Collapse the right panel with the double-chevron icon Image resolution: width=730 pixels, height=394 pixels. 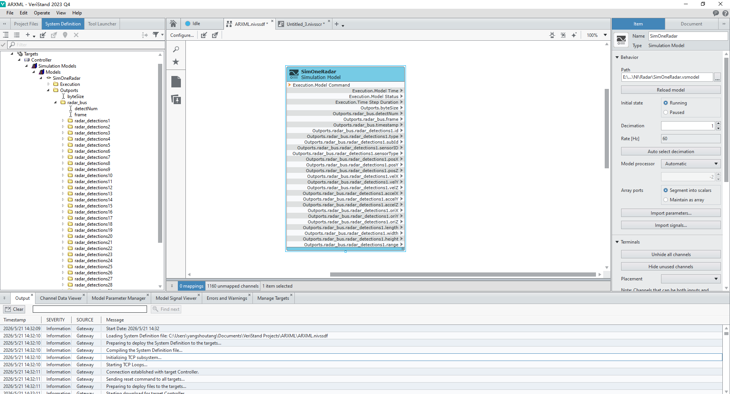click(724, 24)
